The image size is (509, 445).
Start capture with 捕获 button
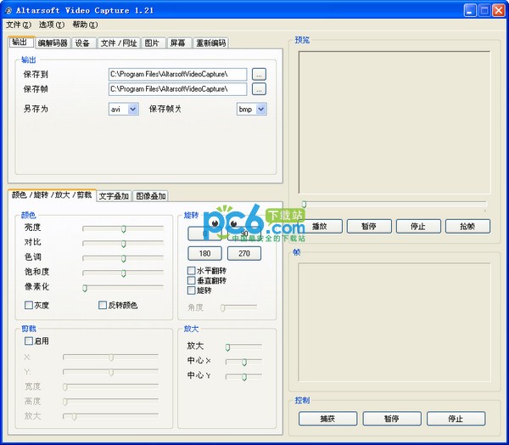tap(327, 419)
